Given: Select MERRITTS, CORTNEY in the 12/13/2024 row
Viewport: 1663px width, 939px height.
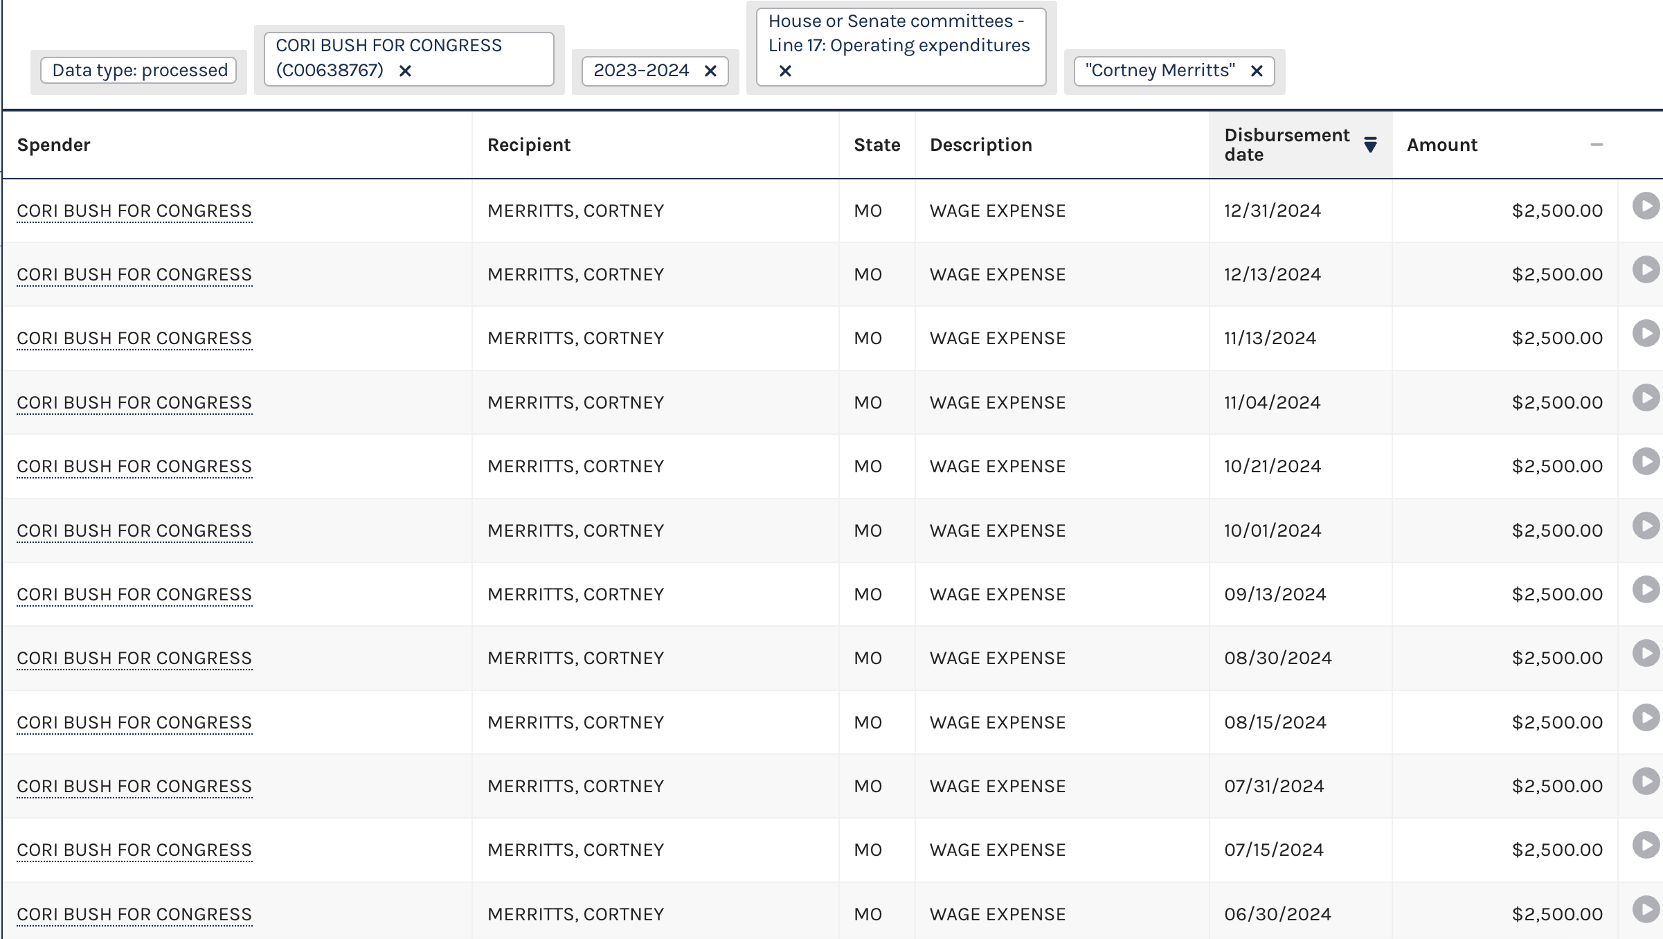Looking at the screenshot, I should click(x=576, y=274).
